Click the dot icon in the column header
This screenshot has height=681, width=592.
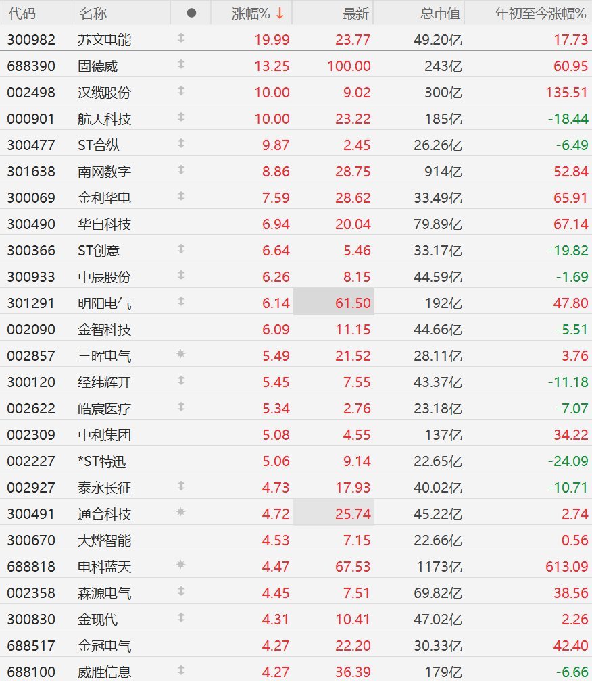coord(191,14)
